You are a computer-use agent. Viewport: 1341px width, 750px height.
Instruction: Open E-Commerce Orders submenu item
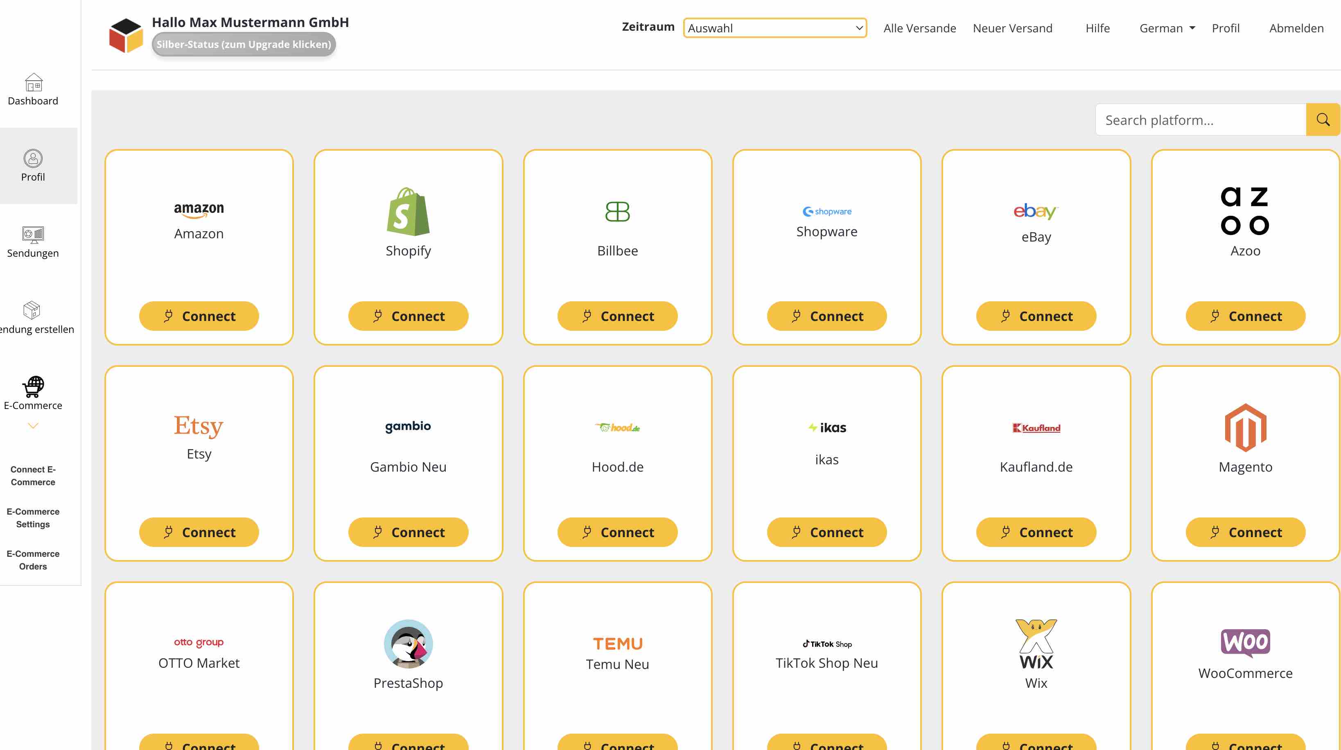point(33,560)
